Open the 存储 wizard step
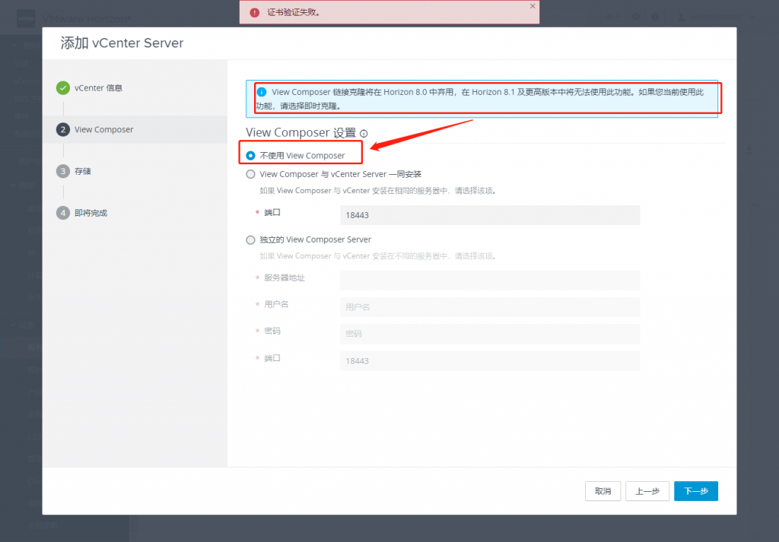779x542 pixels. (x=82, y=171)
